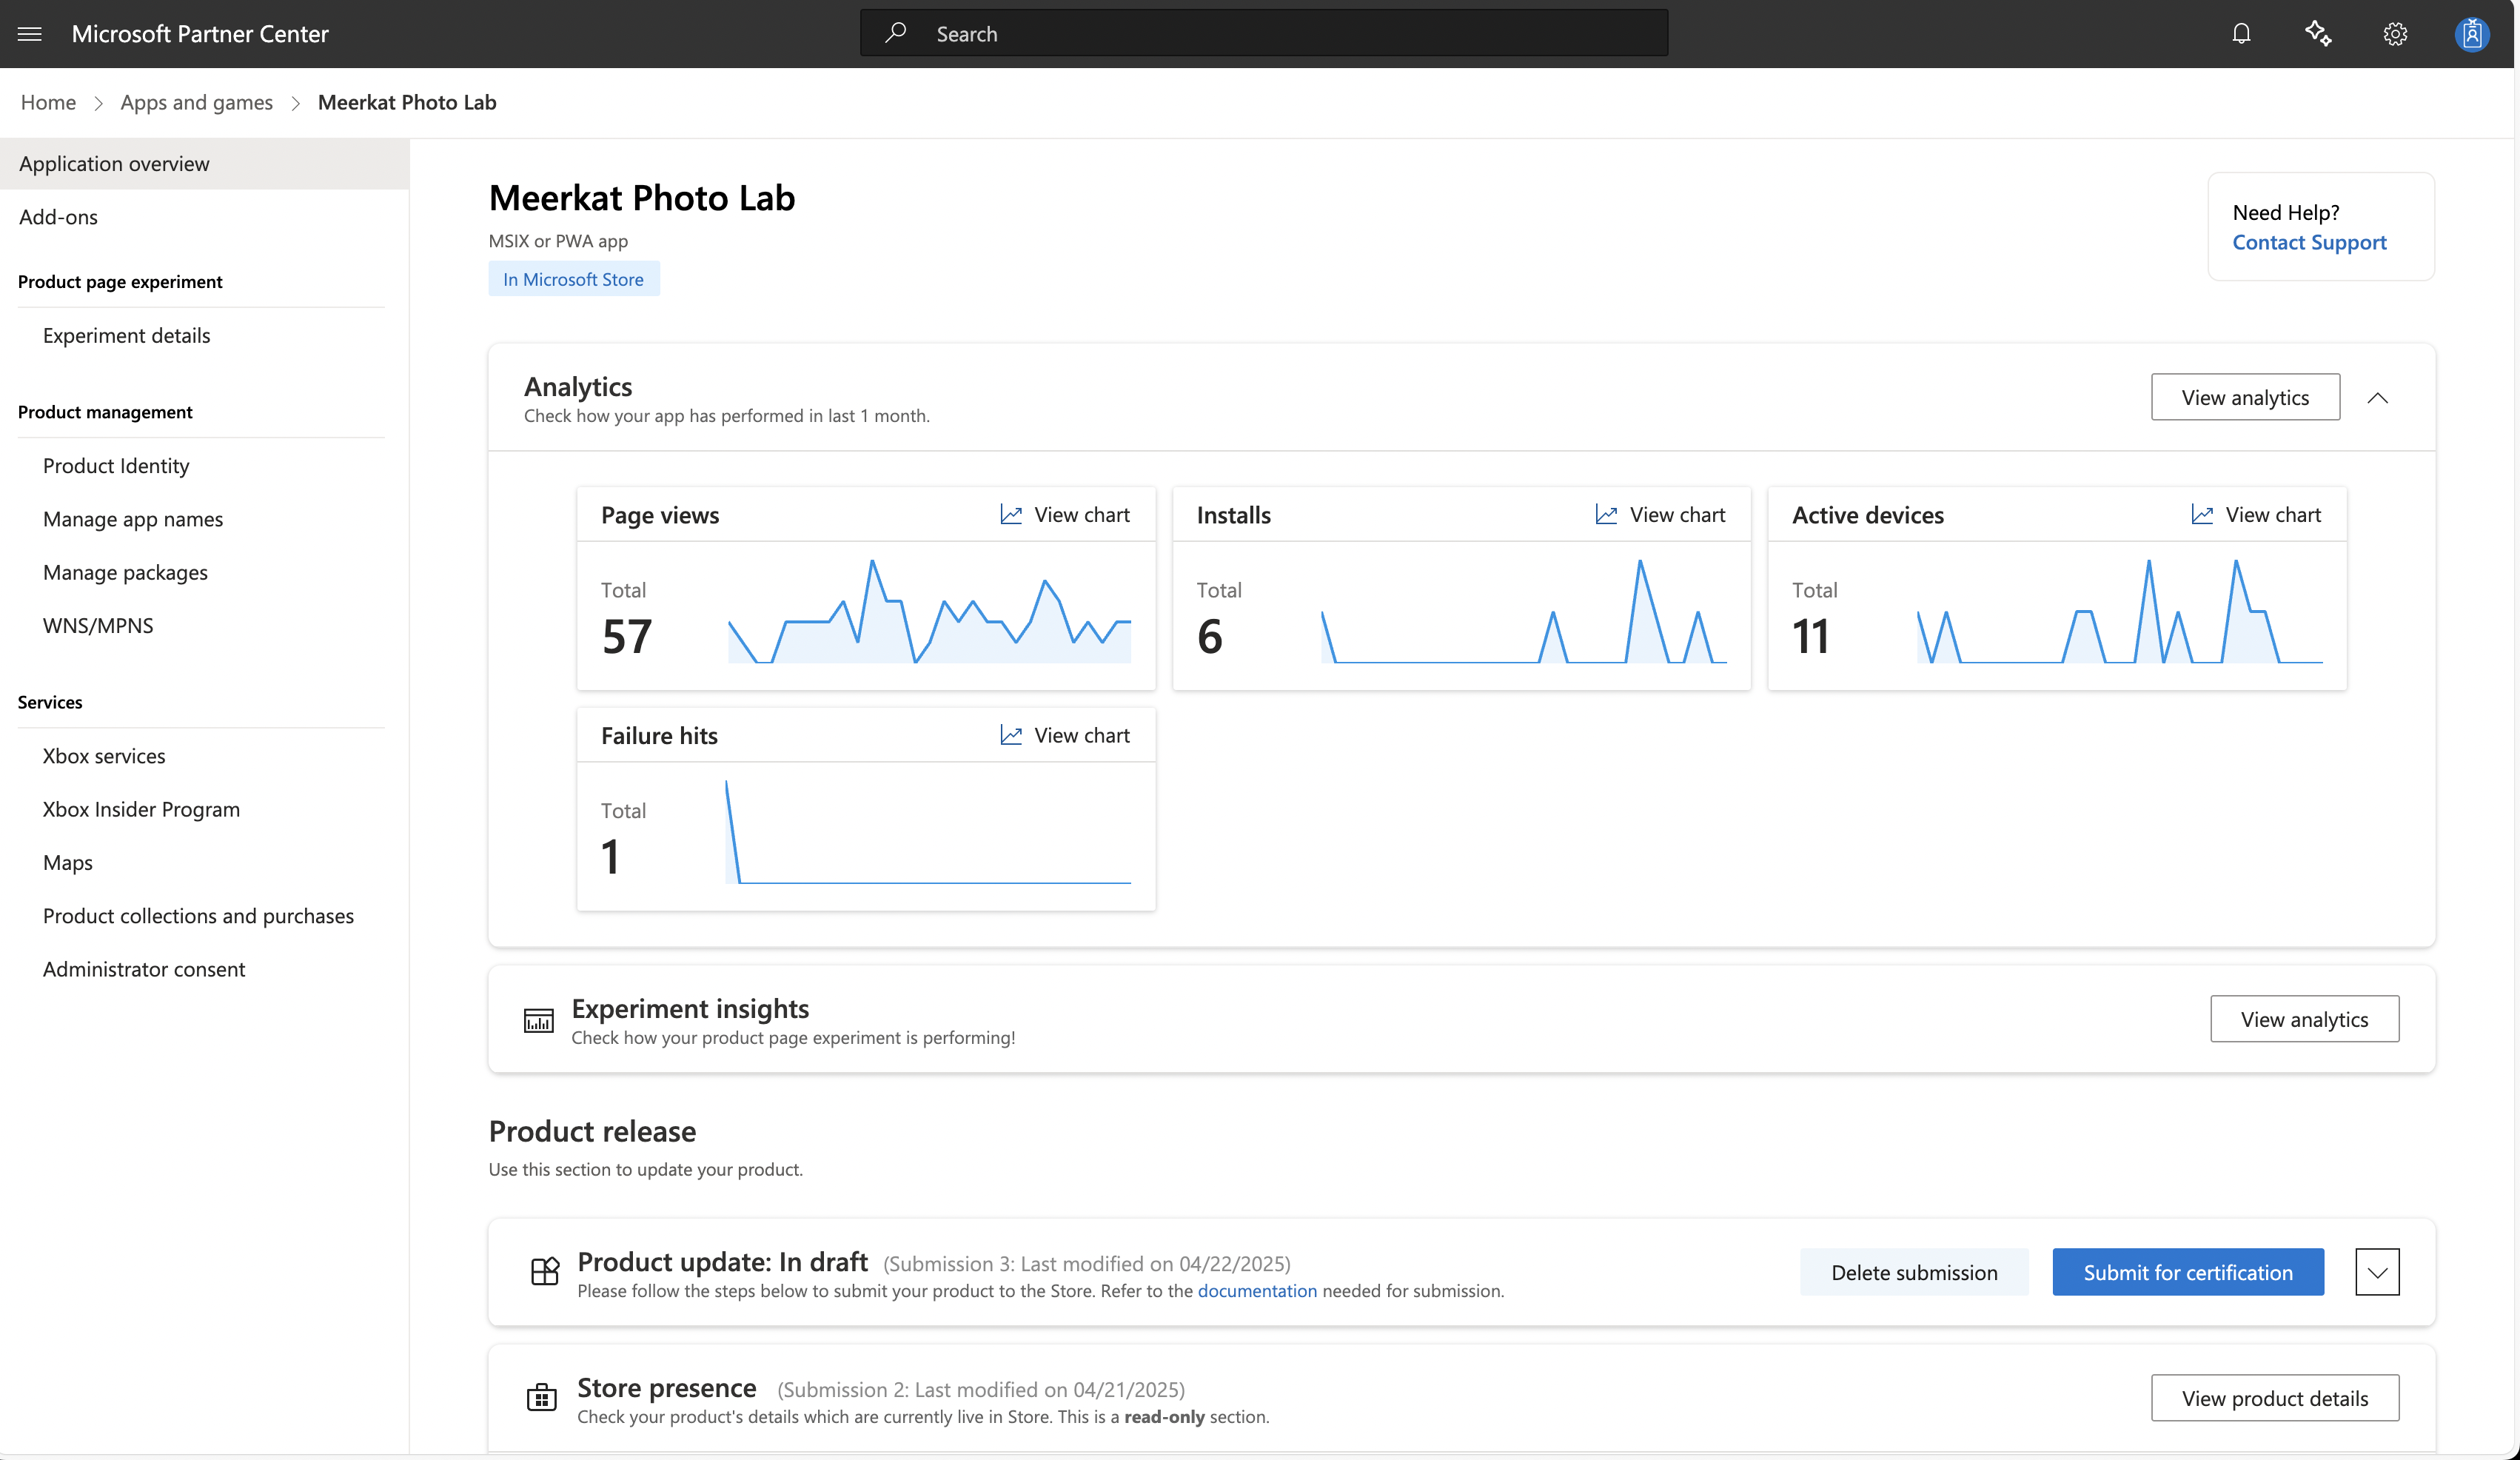Image resolution: width=2520 pixels, height=1460 pixels.
Task: Select Manage packages in sidebar
Action: (x=125, y=572)
